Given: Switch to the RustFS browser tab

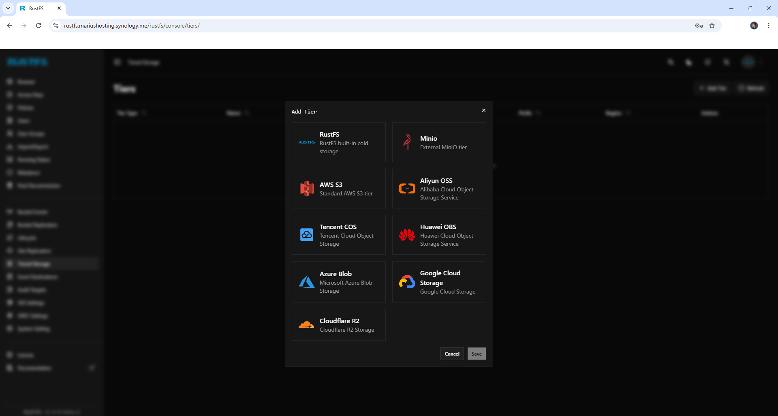Looking at the screenshot, I should (x=41, y=8).
